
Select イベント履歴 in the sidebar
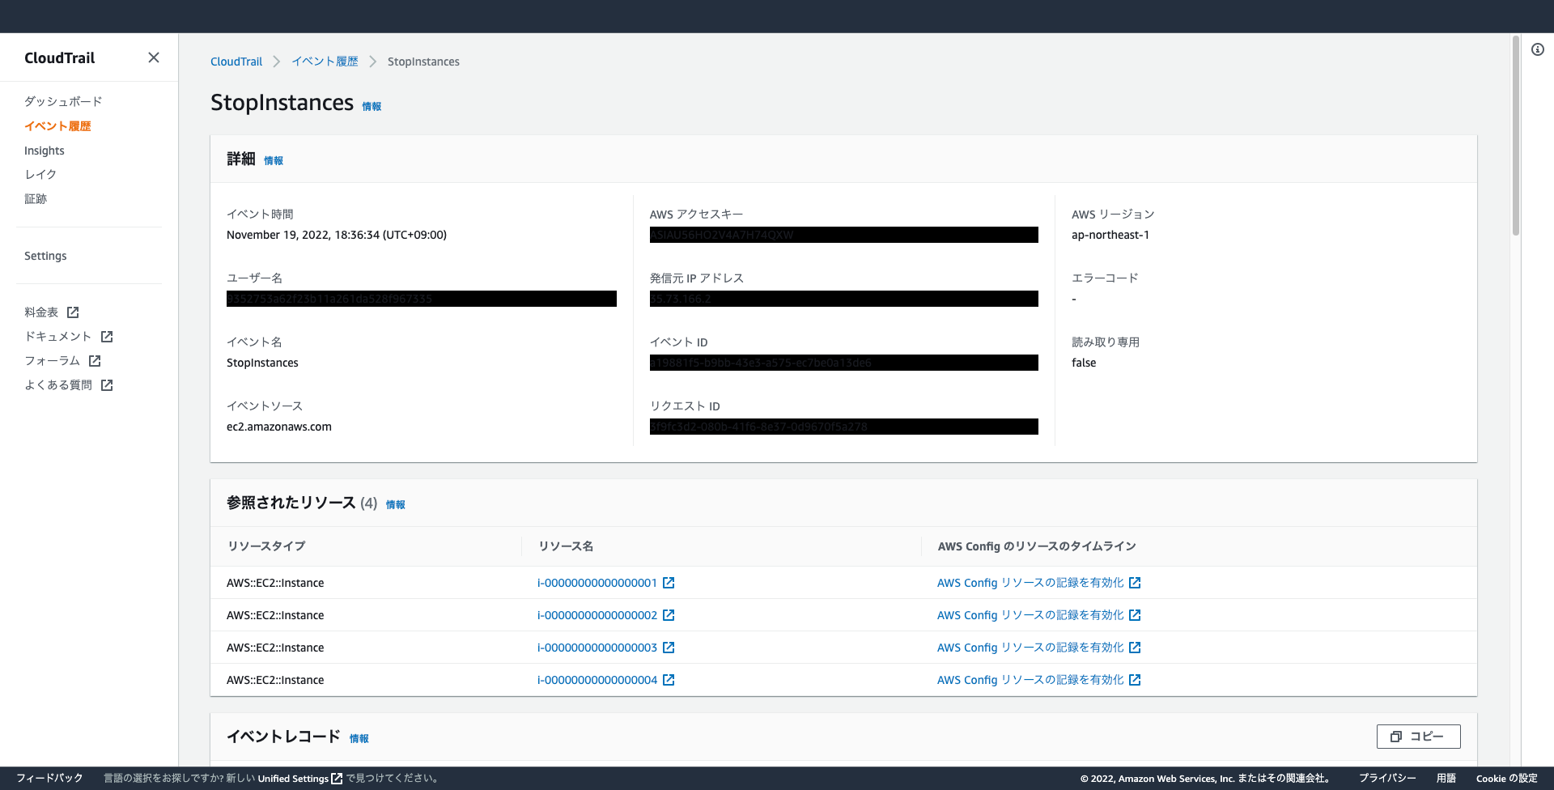[57, 125]
